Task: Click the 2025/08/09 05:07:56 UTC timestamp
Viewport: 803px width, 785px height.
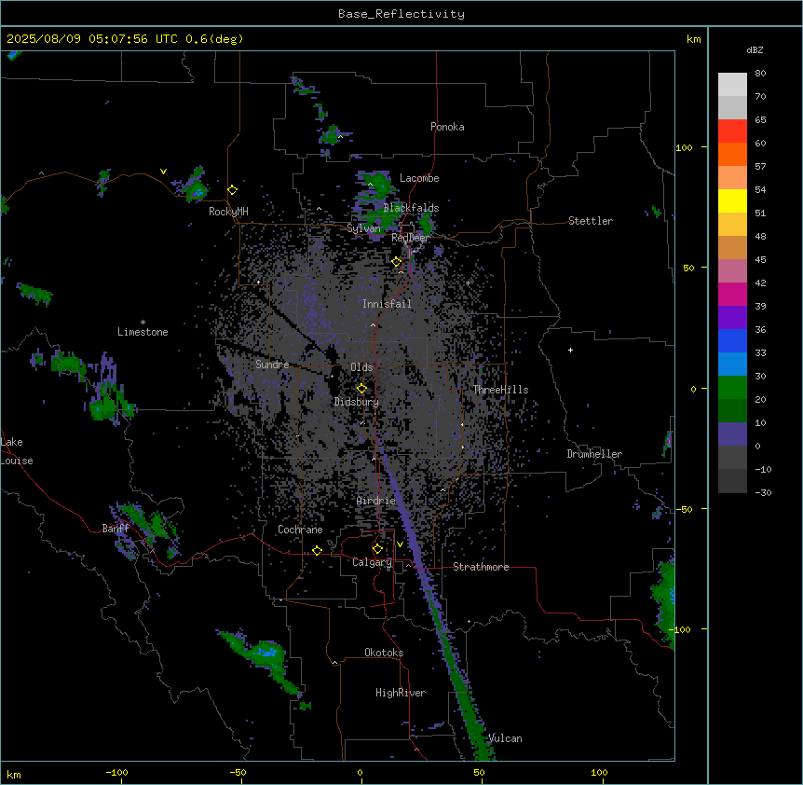Action: [x=92, y=39]
